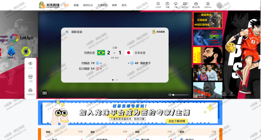The image size is (261, 140).
Task: Click the HT 0:0 halftime score
Action: click(115, 58)
